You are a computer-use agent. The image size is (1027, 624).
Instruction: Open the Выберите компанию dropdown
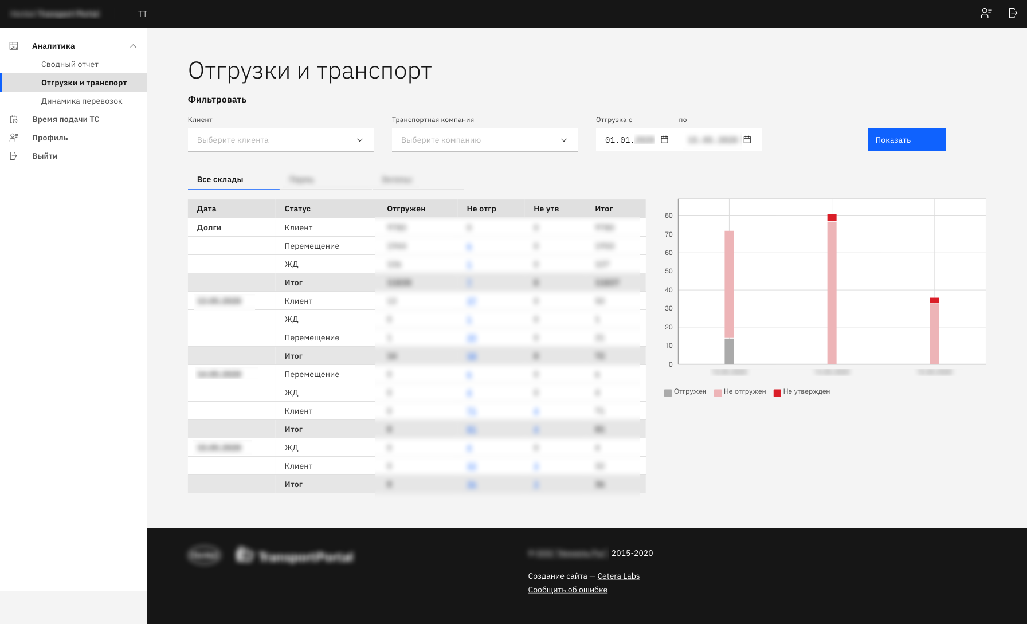[x=484, y=139]
